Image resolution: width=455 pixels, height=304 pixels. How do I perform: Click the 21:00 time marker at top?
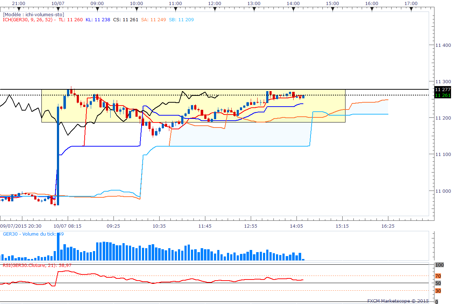coord(18,3)
